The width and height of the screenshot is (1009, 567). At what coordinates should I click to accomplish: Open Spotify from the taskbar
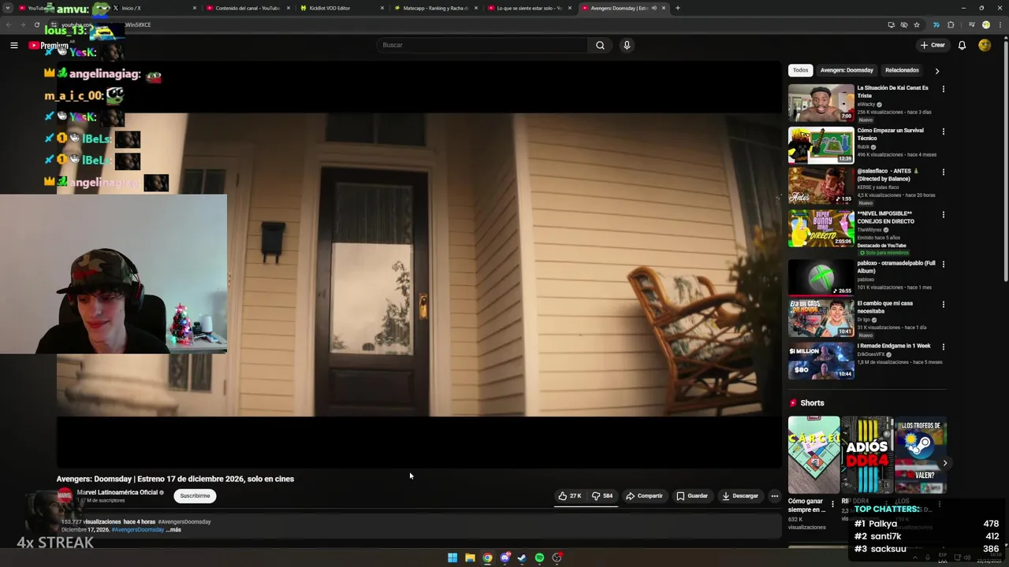tap(539, 558)
